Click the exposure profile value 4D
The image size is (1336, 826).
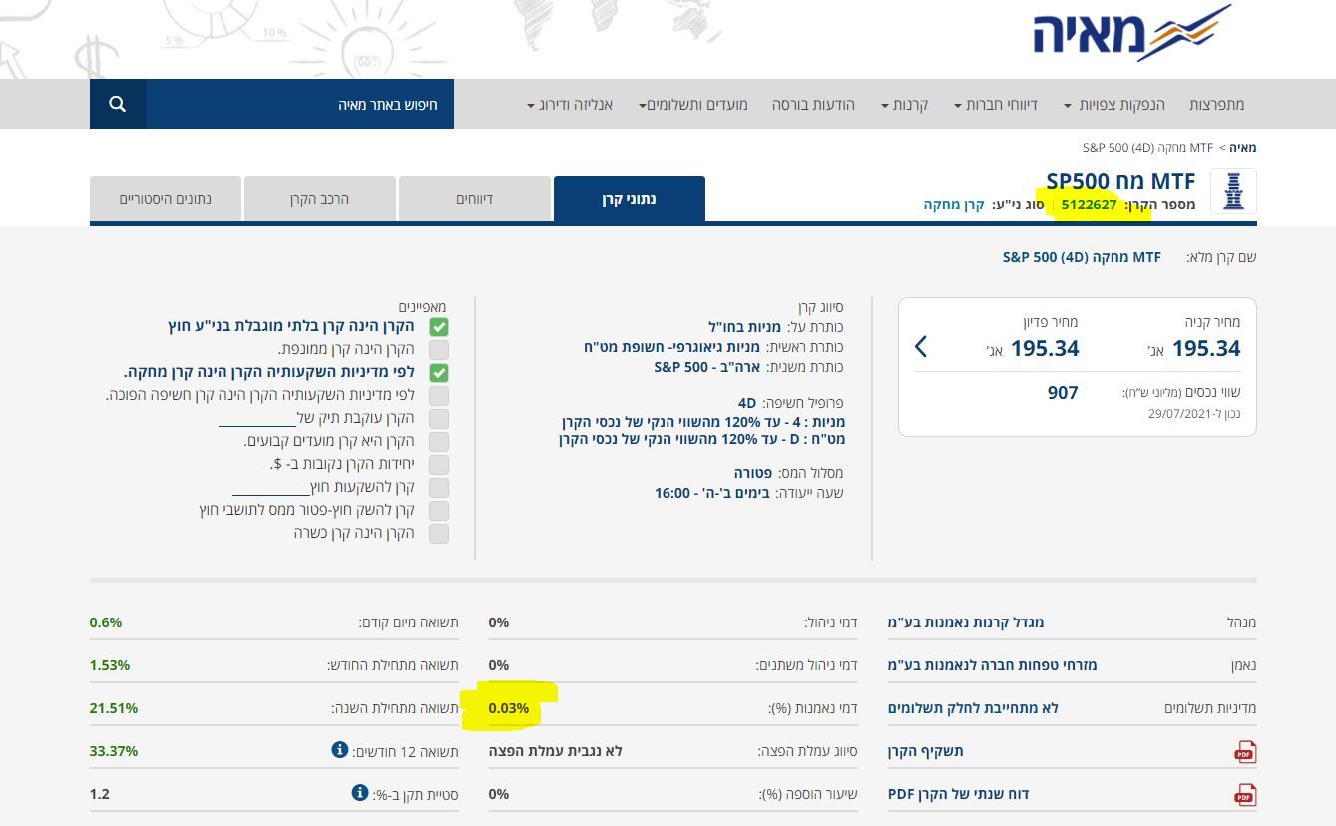click(747, 404)
